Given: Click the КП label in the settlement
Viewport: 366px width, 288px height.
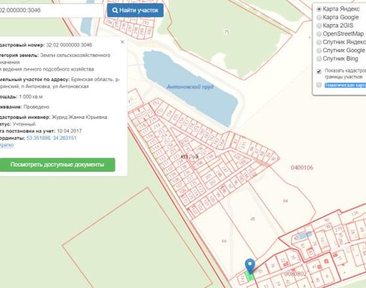Looking at the screenshot, I should 184,157.
